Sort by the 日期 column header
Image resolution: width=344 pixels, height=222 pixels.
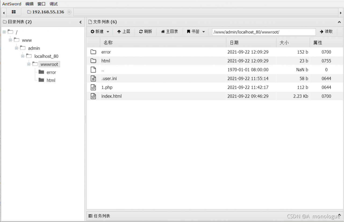[x=251, y=43]
